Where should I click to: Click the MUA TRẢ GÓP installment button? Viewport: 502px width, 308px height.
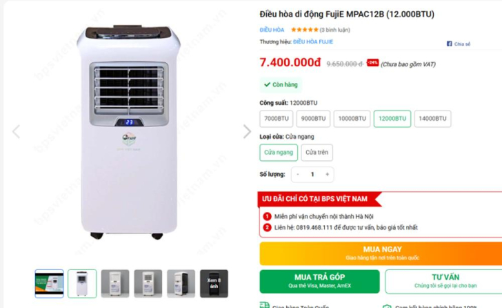pos(319,281)
